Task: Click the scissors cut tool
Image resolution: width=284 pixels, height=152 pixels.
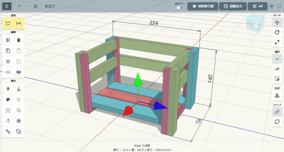Action: pos(8,40)
